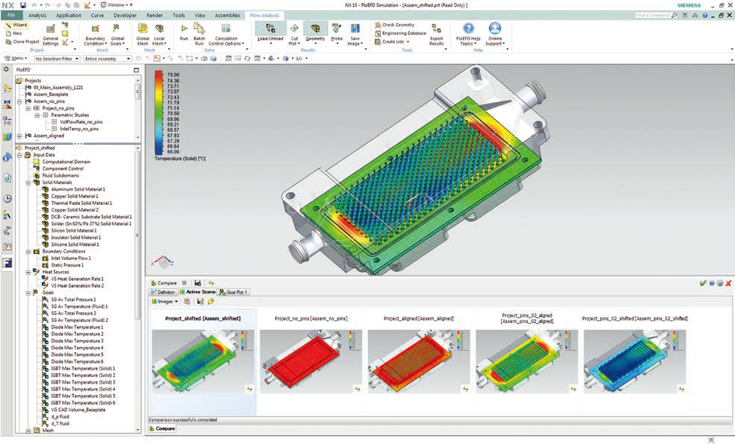Toggle Geometry display
735x444 pixels.
315,33
